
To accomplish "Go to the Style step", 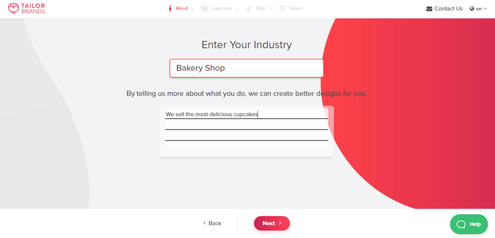I will pos(260,8).
